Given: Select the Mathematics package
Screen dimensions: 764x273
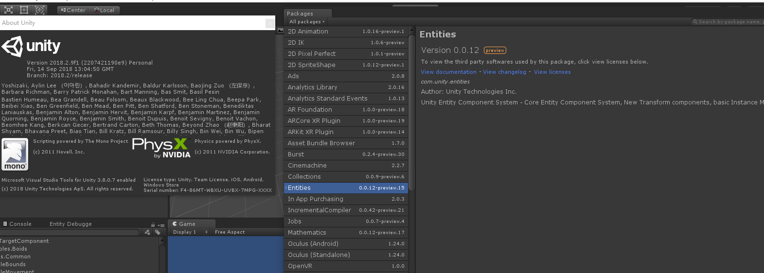Looking at the screenshot, I should 346,233.
